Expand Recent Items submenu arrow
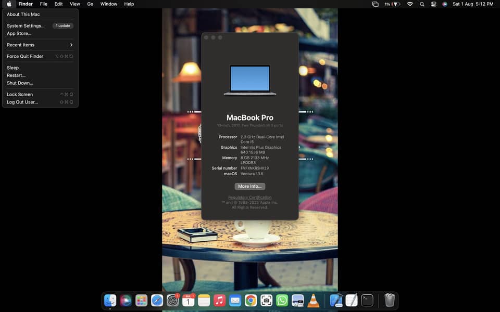This screenshot has height=312, width=500. 71,45
